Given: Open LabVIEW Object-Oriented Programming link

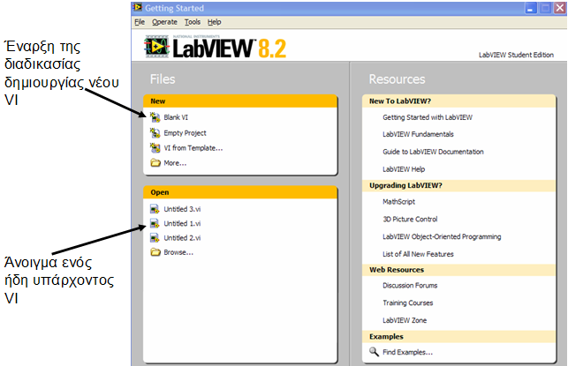Looking at the screenshot, I should (442, 237).
